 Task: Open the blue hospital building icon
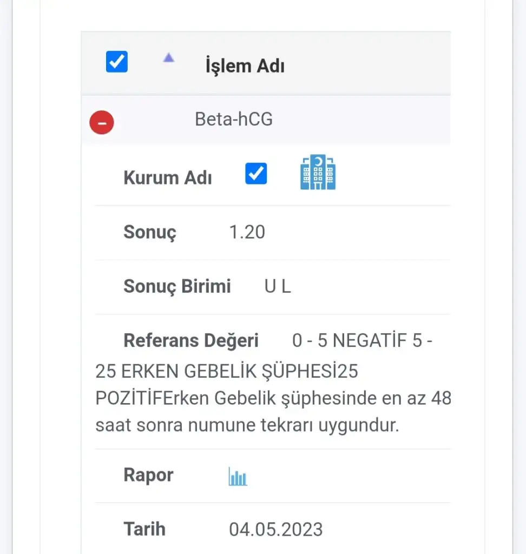(x=318, y=172)
